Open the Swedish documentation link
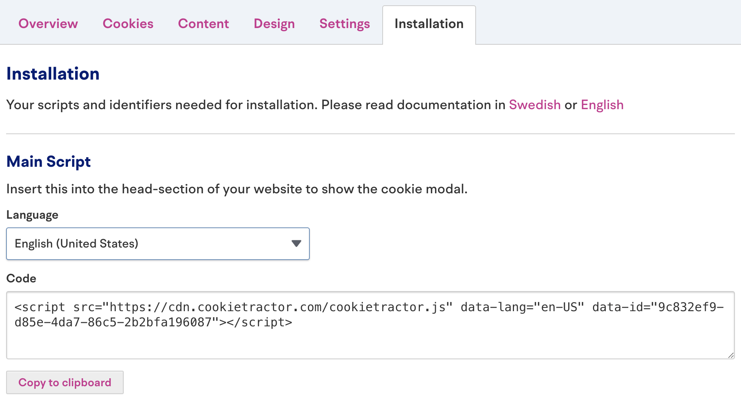 click(x=534, y=105)
